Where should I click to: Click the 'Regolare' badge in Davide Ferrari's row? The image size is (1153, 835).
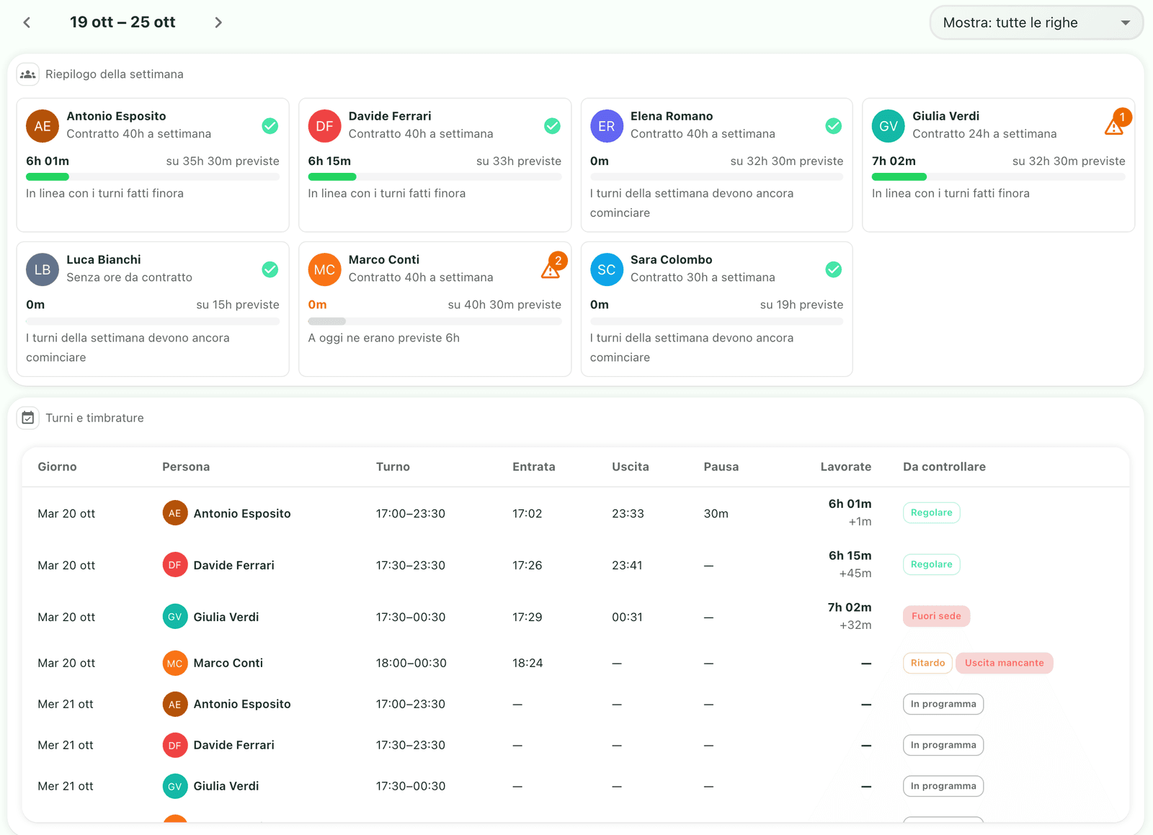(x=931, y=564)
